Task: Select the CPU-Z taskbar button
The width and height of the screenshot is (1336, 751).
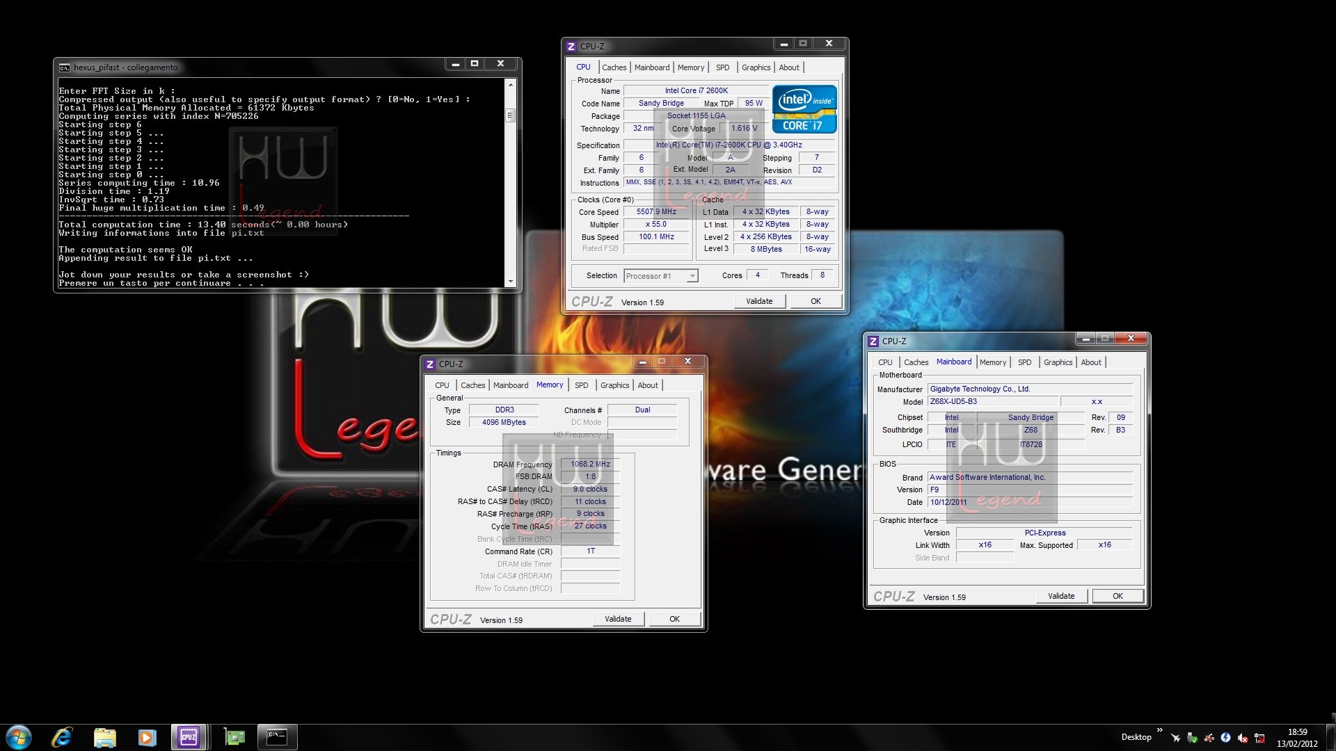Action: click(189, 737)
